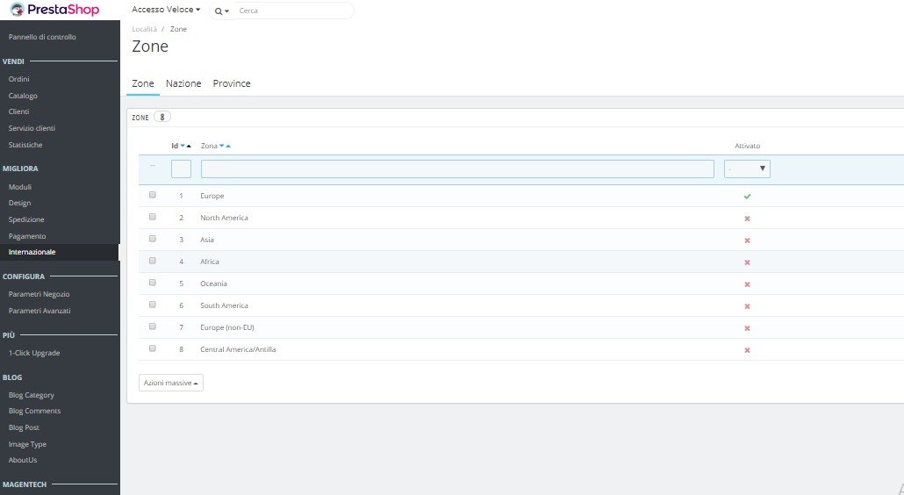Click the PrestaShop logo
The width and height of the screenshot is (904, 495).
tap(54, 10)
